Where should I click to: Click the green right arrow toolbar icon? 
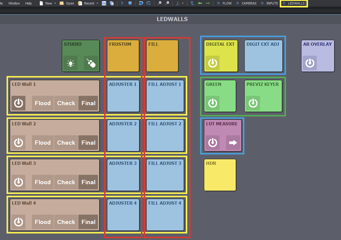pos(208,3)
